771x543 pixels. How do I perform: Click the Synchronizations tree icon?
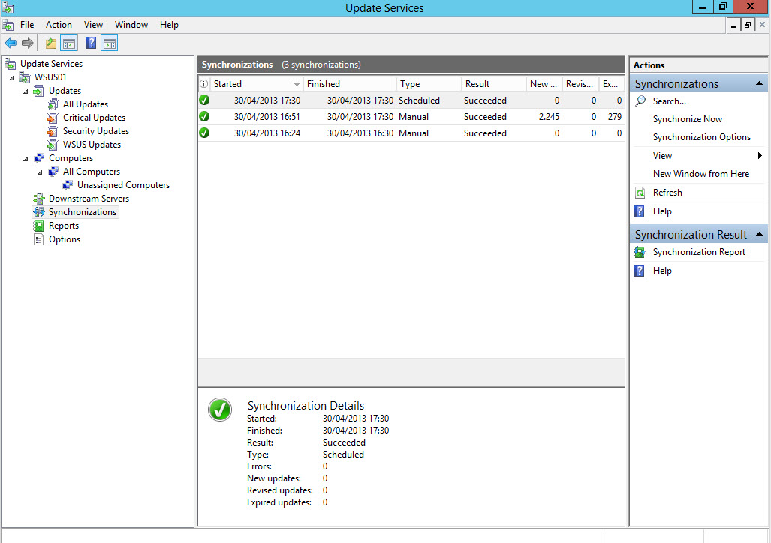coord(38,212)
